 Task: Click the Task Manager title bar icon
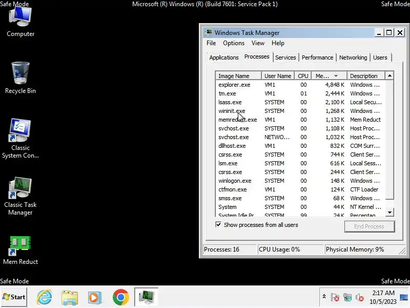point(209,32)
